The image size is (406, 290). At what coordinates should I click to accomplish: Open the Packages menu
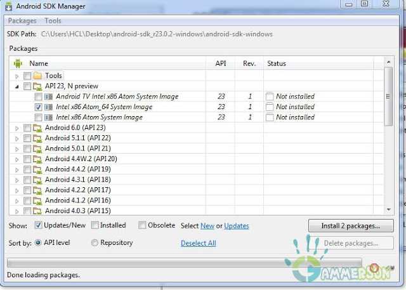(22, 21)
